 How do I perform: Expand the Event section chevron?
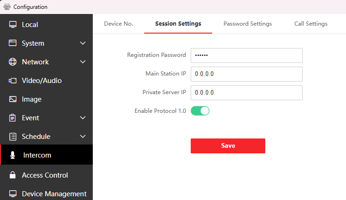tap(83, 118)
